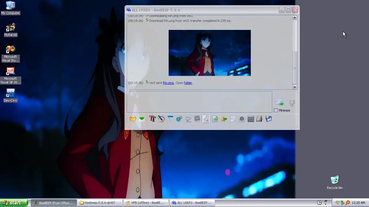Select the Microsoft Visual J# shortcut
The width and height of the screenshot is (369, 207).
[x=10, y=76]
